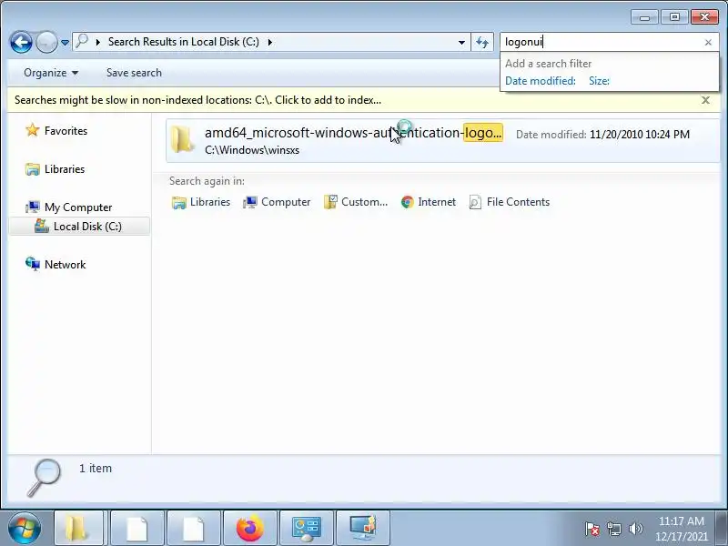
Task: Click Save search in the toolbar
Action: click(x=134, y=73)
